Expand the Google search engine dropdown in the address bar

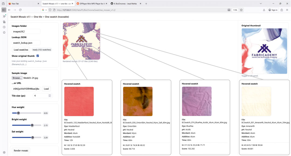[43, 10]
